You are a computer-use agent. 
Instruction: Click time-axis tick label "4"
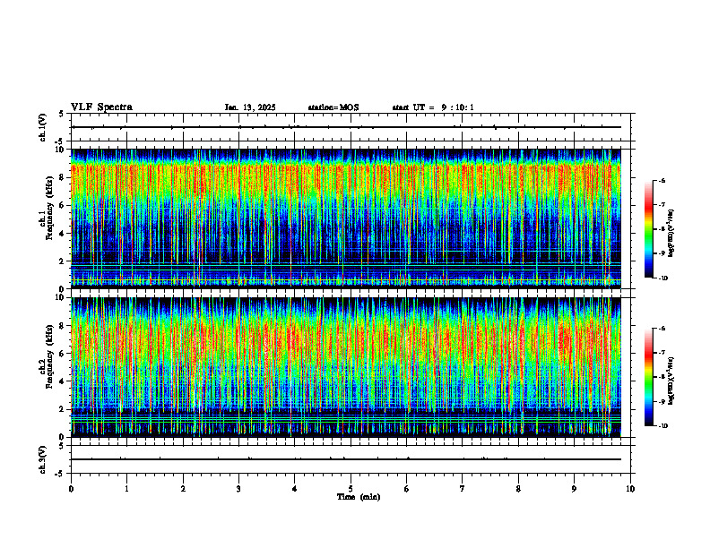pos(295,489)
